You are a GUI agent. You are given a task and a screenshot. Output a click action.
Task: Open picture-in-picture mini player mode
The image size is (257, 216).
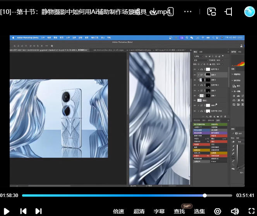pos(211,12)
